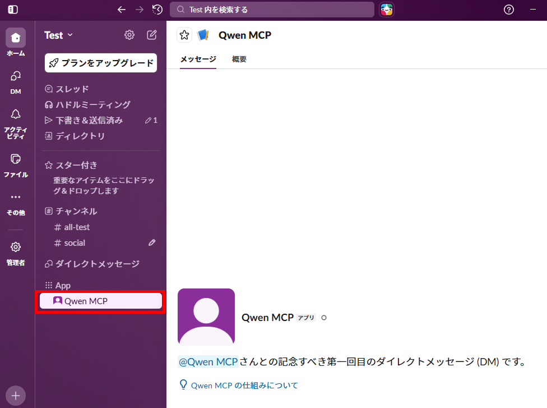Viewport: 547px width, 408px height.
Task: Click the upgrade plan button
Action: tap(101, 63)
